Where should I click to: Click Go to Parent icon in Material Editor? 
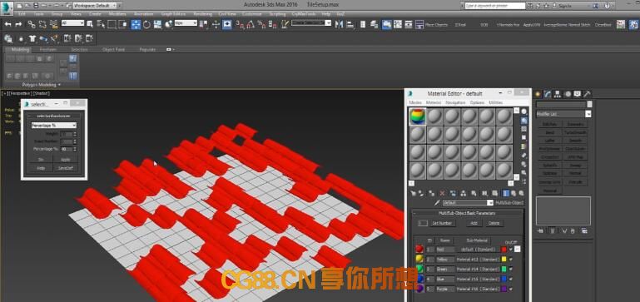coord(513,194)
